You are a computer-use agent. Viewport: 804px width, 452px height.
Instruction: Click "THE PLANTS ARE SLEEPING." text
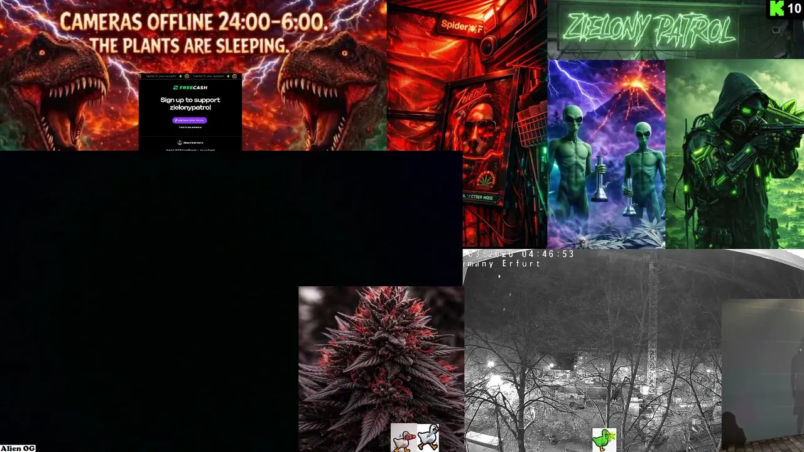[x=189, y=46]
